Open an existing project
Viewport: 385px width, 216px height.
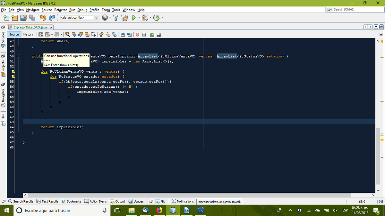23,18
